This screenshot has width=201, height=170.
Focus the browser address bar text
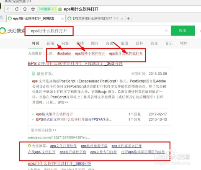coord(81,9)
